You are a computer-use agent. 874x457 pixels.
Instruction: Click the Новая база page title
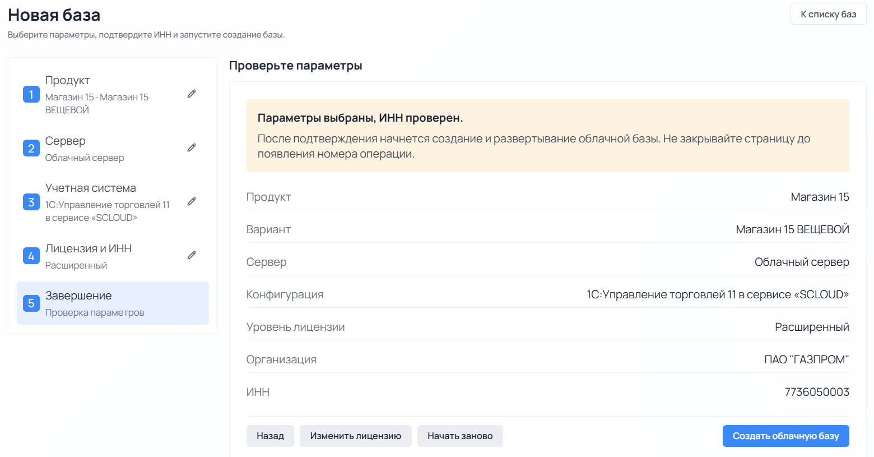tap(54, 15)
